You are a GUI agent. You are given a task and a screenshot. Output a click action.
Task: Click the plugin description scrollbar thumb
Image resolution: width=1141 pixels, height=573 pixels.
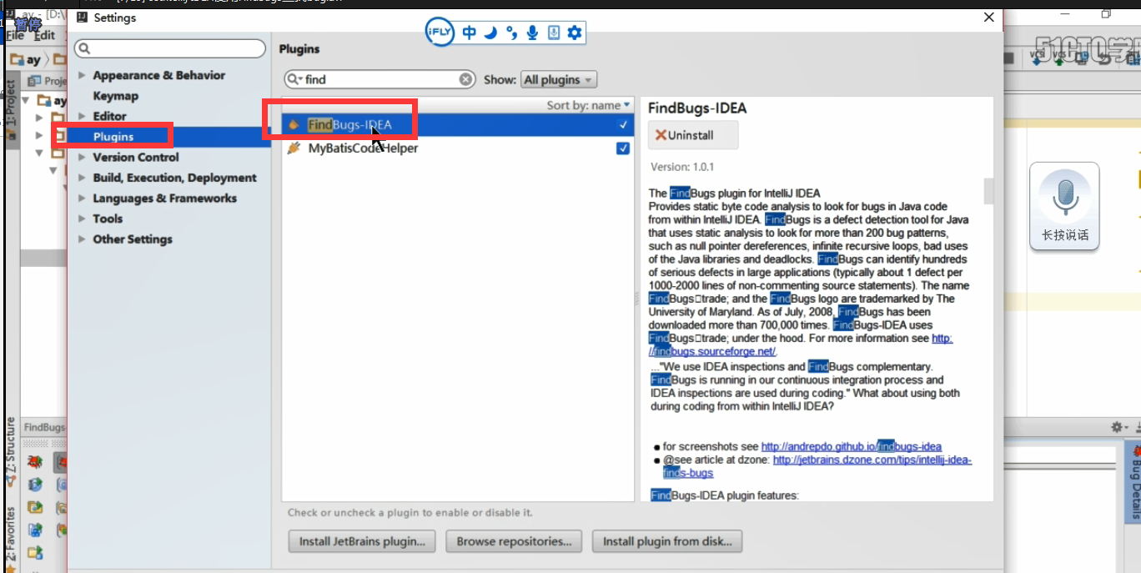click(x=988, y=191)
